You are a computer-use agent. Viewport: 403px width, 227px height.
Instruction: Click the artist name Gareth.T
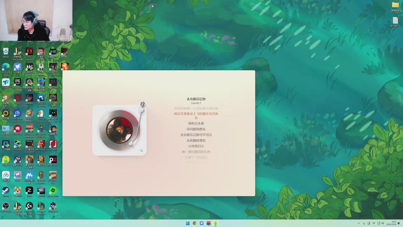coord(196,103)
